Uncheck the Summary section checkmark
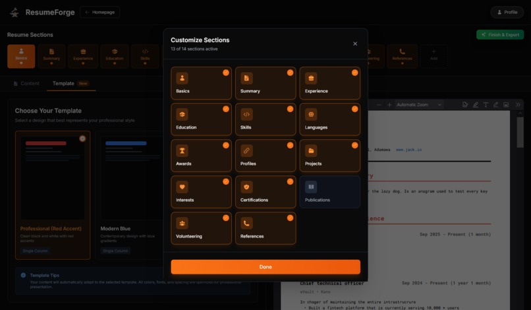The image size is (531, 310). [291, 73]
